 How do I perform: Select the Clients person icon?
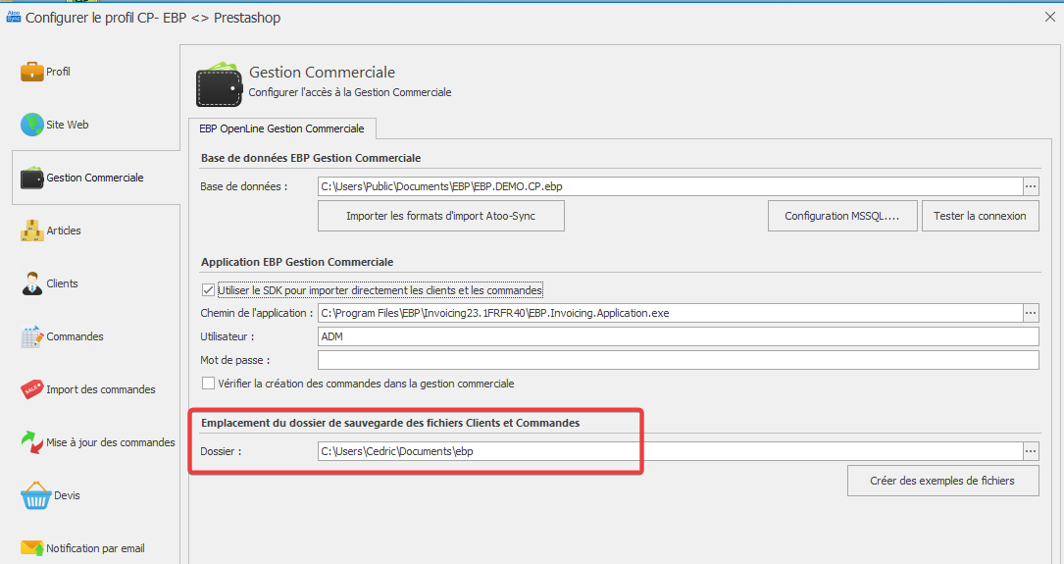click(32, 283)
